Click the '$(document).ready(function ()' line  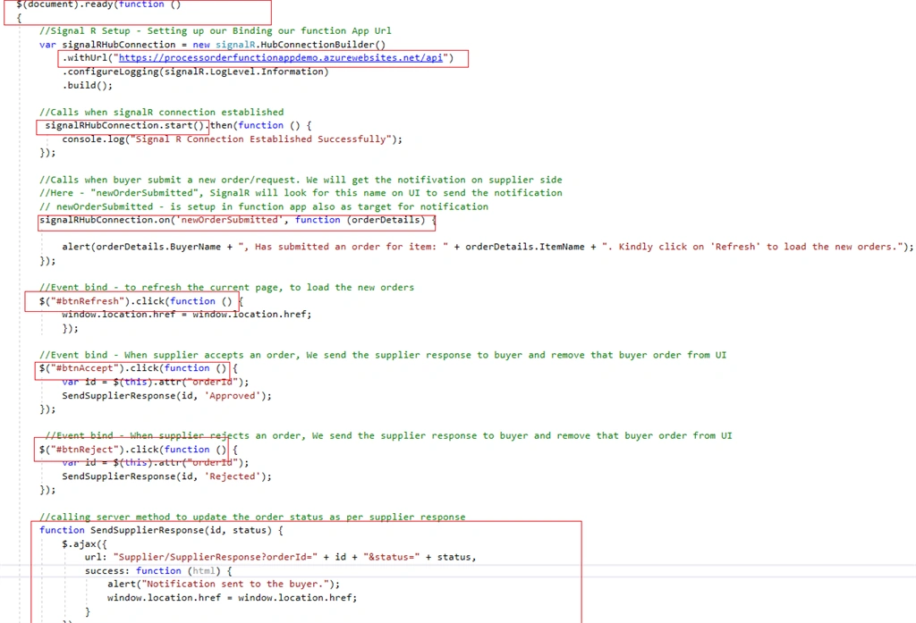pyautogui.click(x=98, y=4)
